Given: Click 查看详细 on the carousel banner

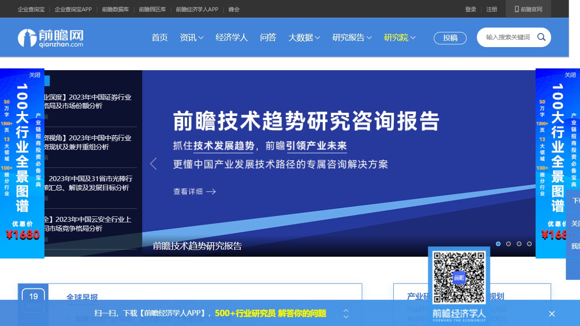Looking at the screenshot, I should (x=194, y=192).
